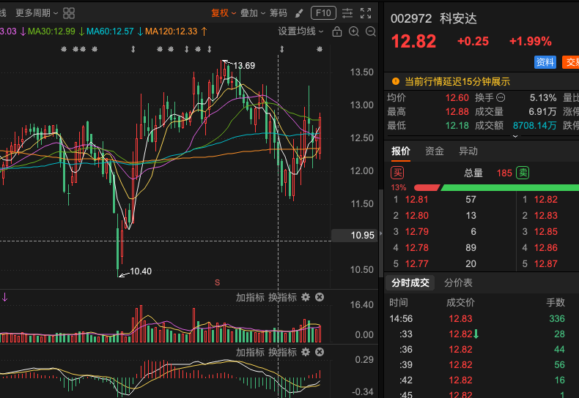The height and width of the screenshot is (398, 579).
Task: Click bid level 4 price 12.78
Action: [x=416, y=248]
